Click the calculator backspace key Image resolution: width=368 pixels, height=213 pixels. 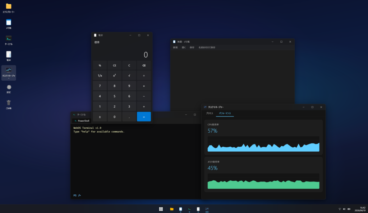tap(144, 66)
